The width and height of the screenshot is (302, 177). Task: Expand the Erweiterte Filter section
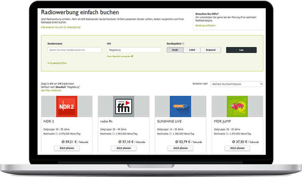57,63
